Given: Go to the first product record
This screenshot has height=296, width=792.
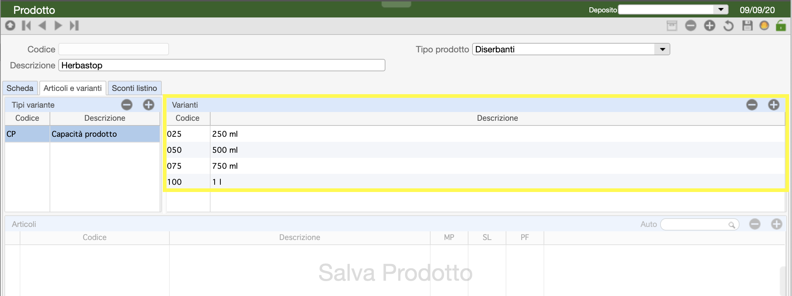Looking at the screenshot, I should (x=26, y=25).
